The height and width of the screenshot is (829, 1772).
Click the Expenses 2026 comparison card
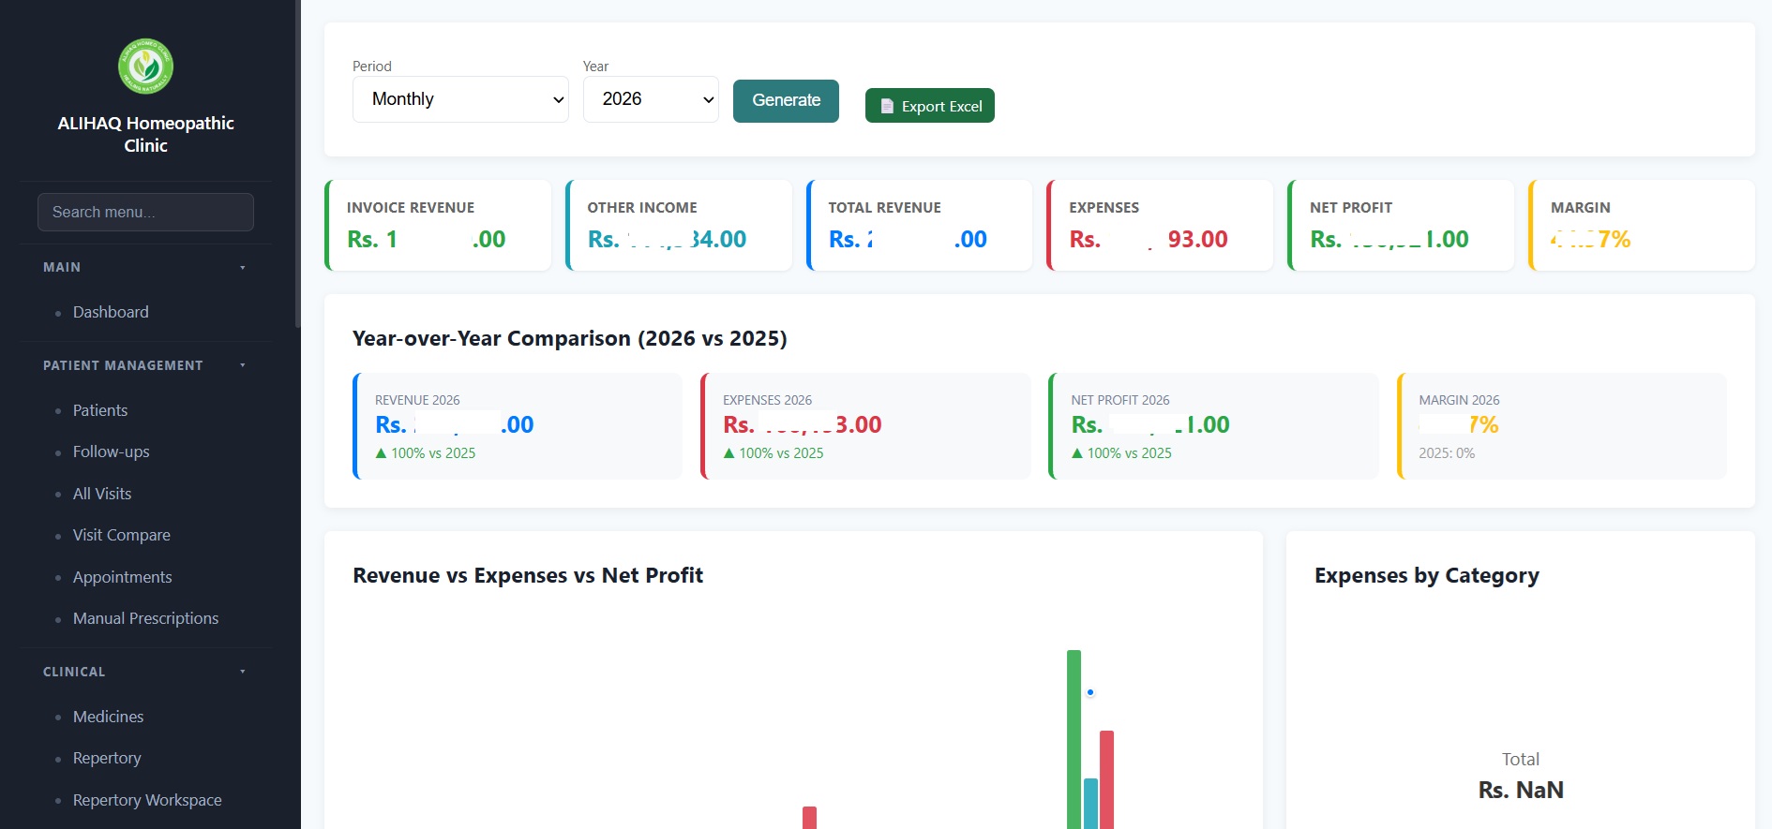[865, 426]
